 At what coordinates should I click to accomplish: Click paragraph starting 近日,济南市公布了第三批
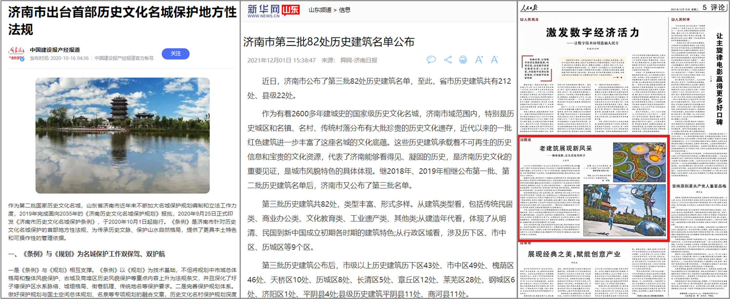coord(379,88)
